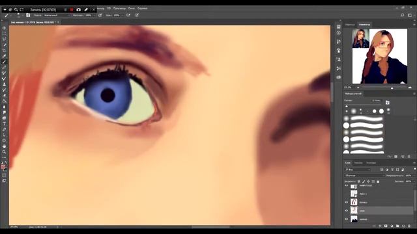Image resolution: width=417 pixels, height=234 pixels.
Task: Change screen mode icon at toolbar bottom
Action: 4,181
